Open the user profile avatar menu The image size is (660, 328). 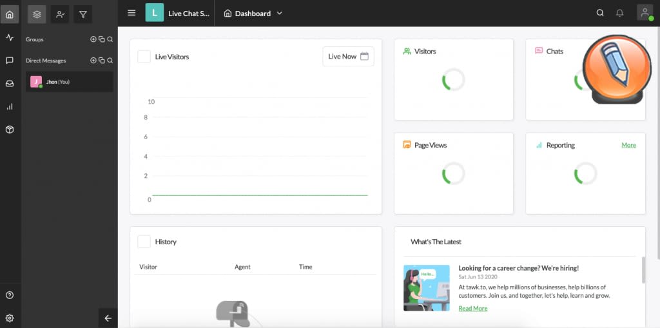coord(645,13)
